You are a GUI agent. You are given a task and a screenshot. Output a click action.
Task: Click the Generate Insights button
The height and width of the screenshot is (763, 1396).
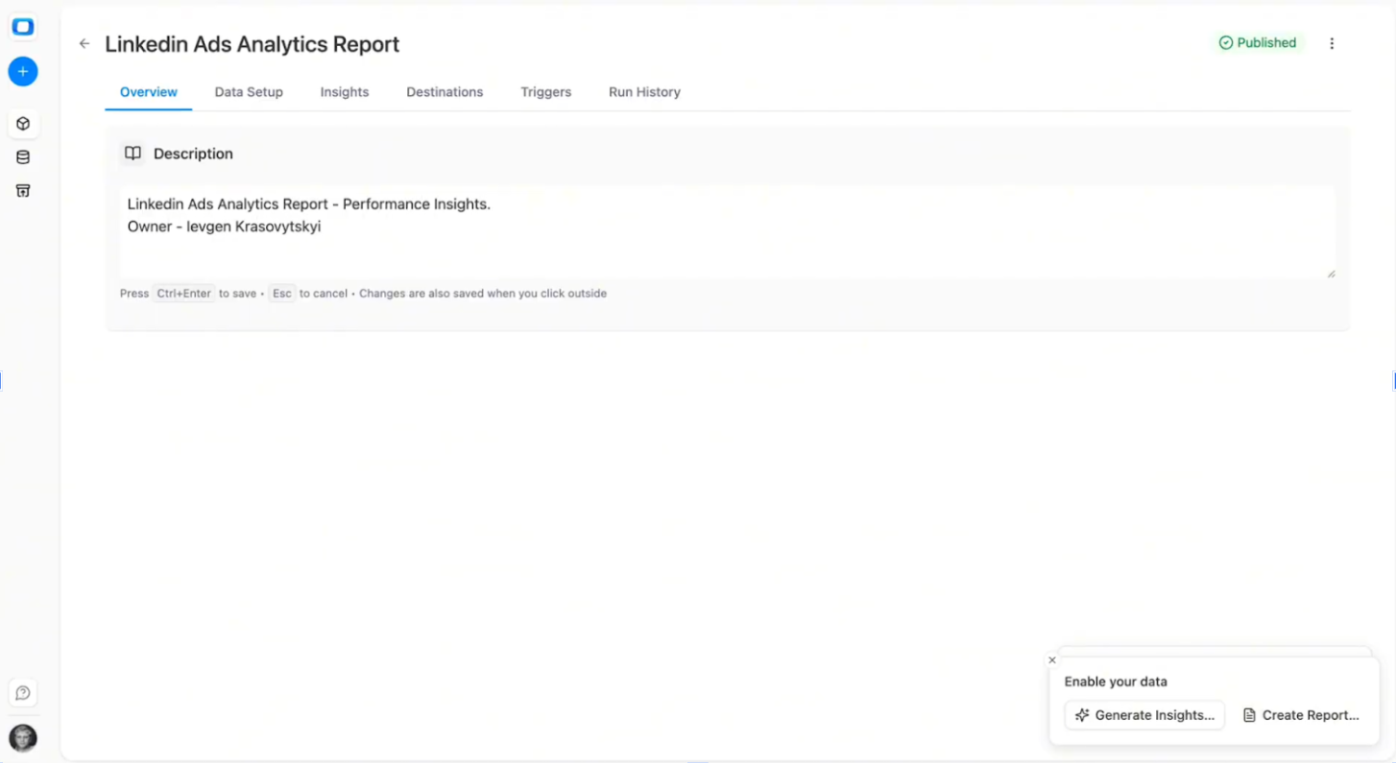[x=1144, y=714]
